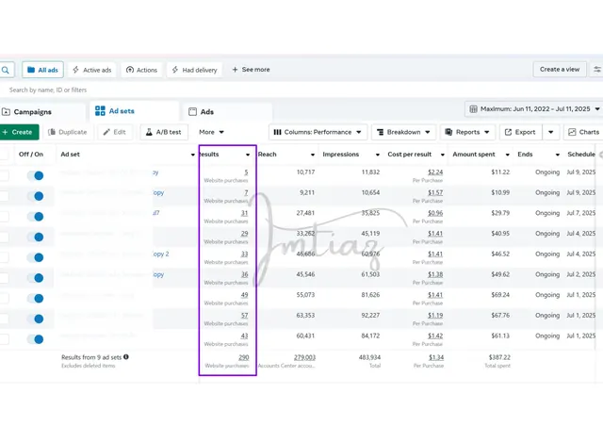Screen dimensions: 603x426
Task: Turn off ad set with 43 results
Action: click(x=35, y=339)
